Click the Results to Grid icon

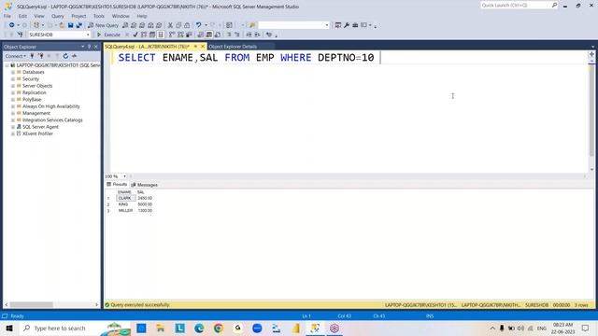coord(209,35)
